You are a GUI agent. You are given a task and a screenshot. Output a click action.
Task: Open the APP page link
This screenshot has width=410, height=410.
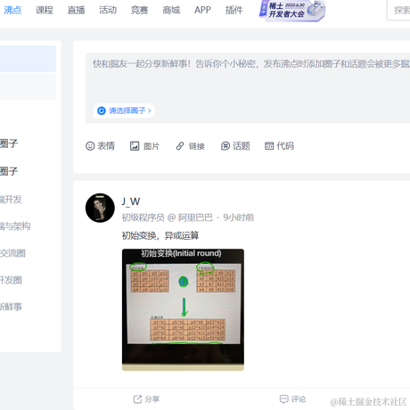coord(202,10)
